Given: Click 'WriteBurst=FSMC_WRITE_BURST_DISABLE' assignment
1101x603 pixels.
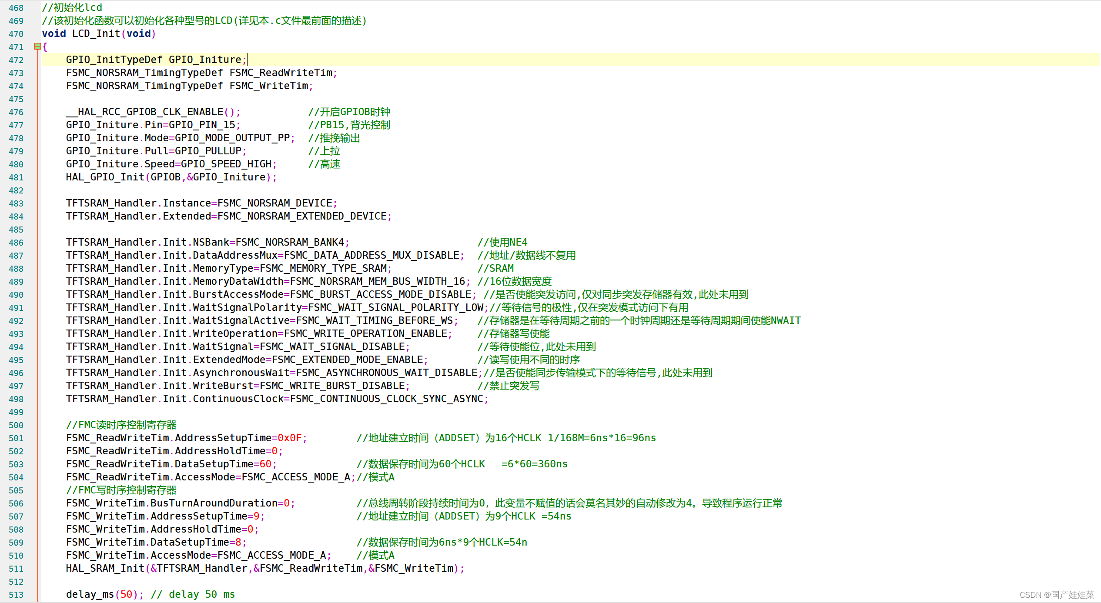Looking at the screenshot, I should [x=299, y=386].
